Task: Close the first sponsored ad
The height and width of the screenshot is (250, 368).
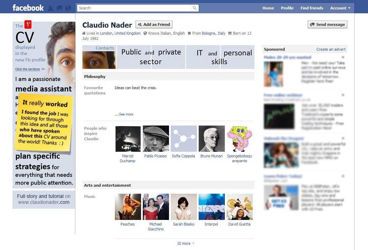Action: click(343, 57)
